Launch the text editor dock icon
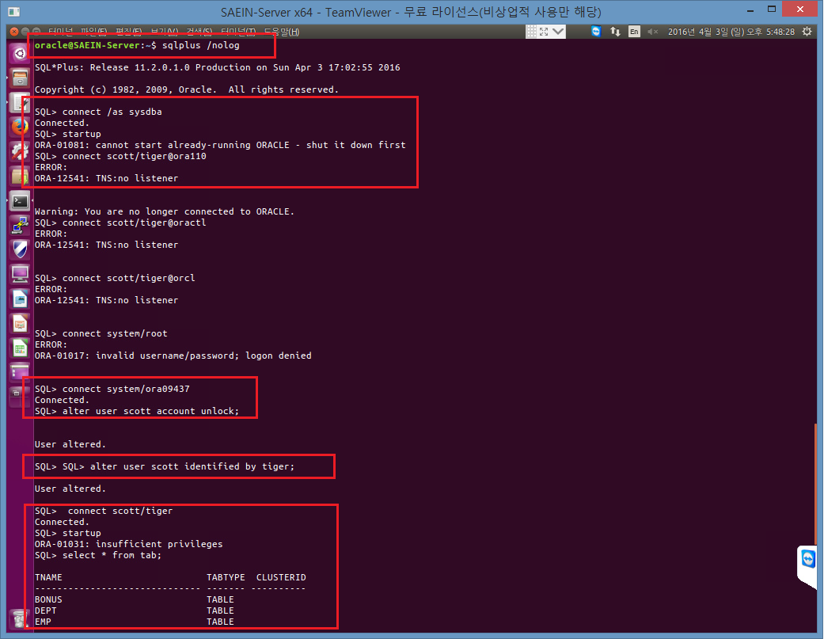Viewport: 824px width, 639px height. pos(20,102)
